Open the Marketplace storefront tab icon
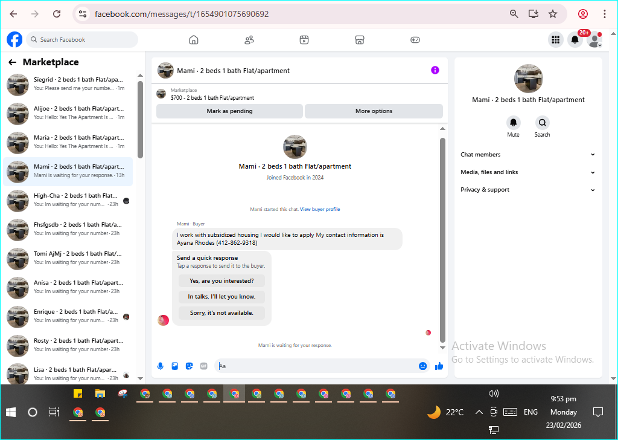618x440 pixels. click(x=360, y=40)
